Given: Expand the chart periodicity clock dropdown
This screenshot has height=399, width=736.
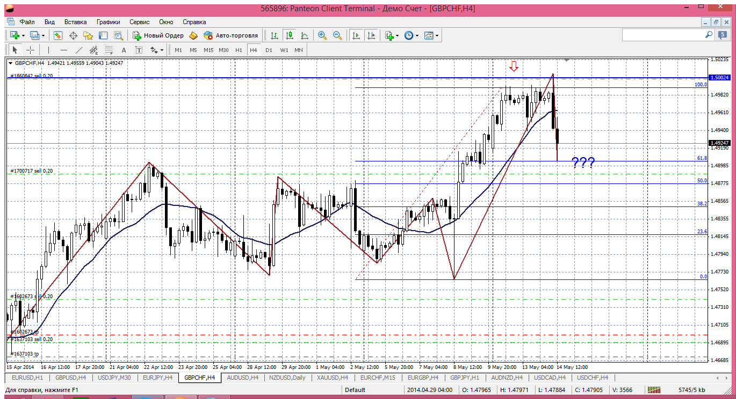Looking at the screenshot, I should (417, 35).
